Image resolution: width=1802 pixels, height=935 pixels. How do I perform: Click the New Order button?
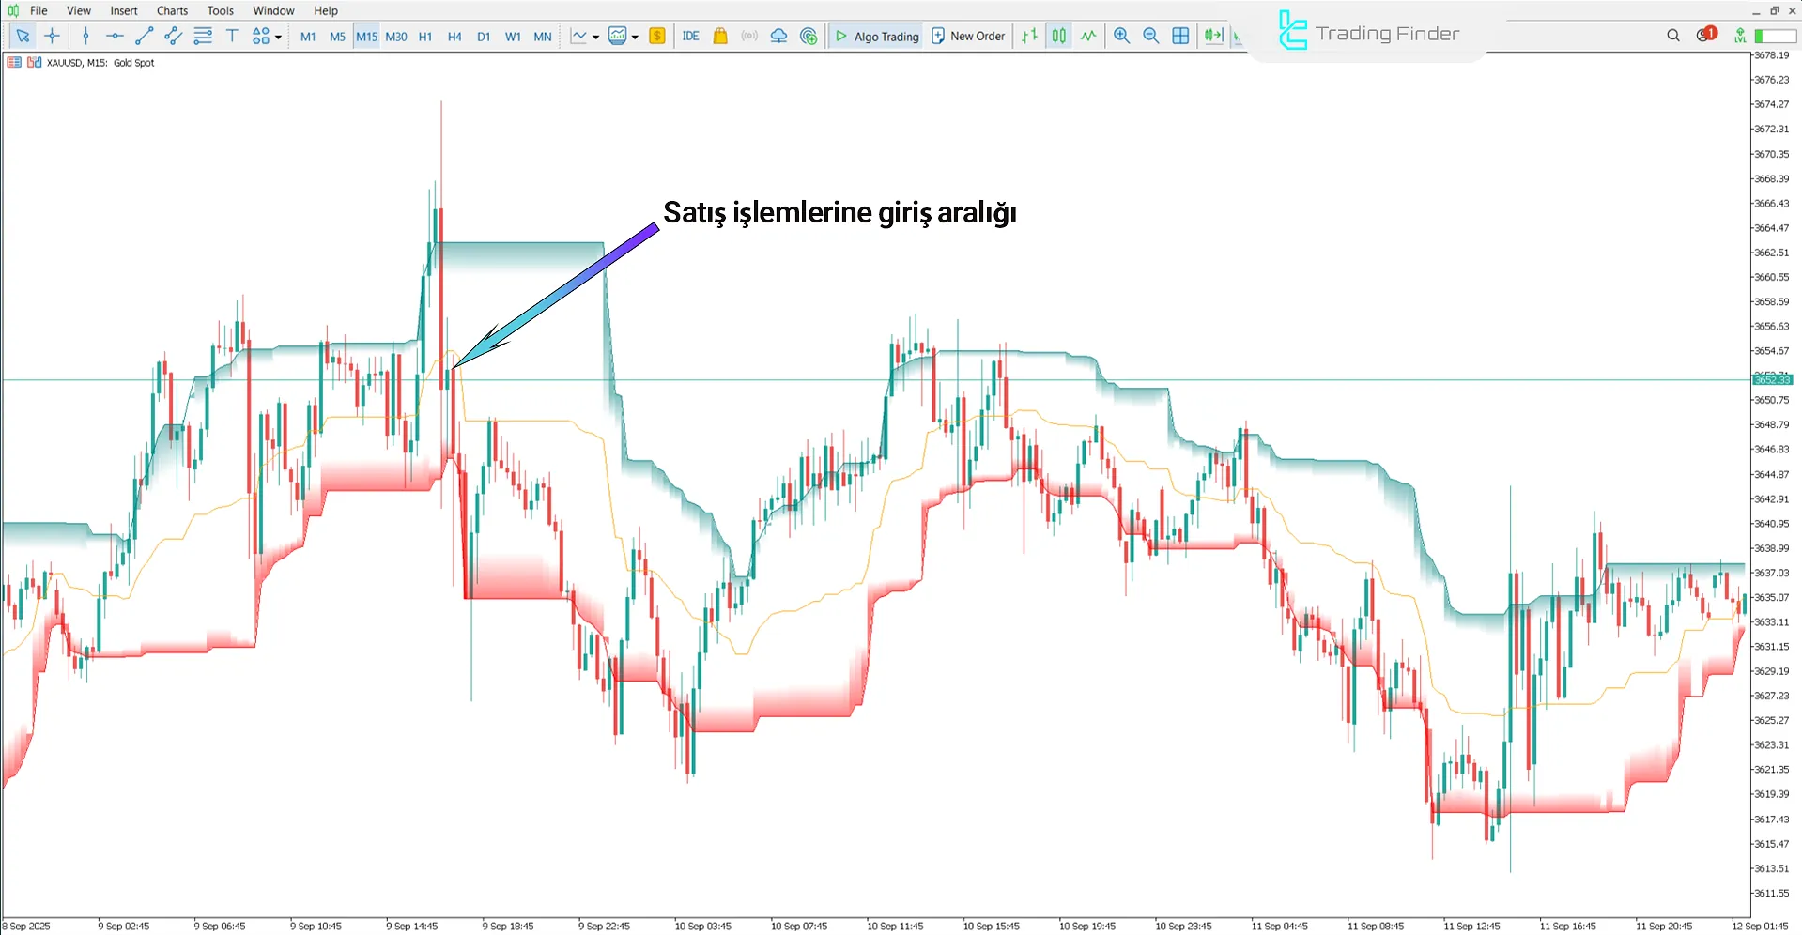click(x=967, y=36)
